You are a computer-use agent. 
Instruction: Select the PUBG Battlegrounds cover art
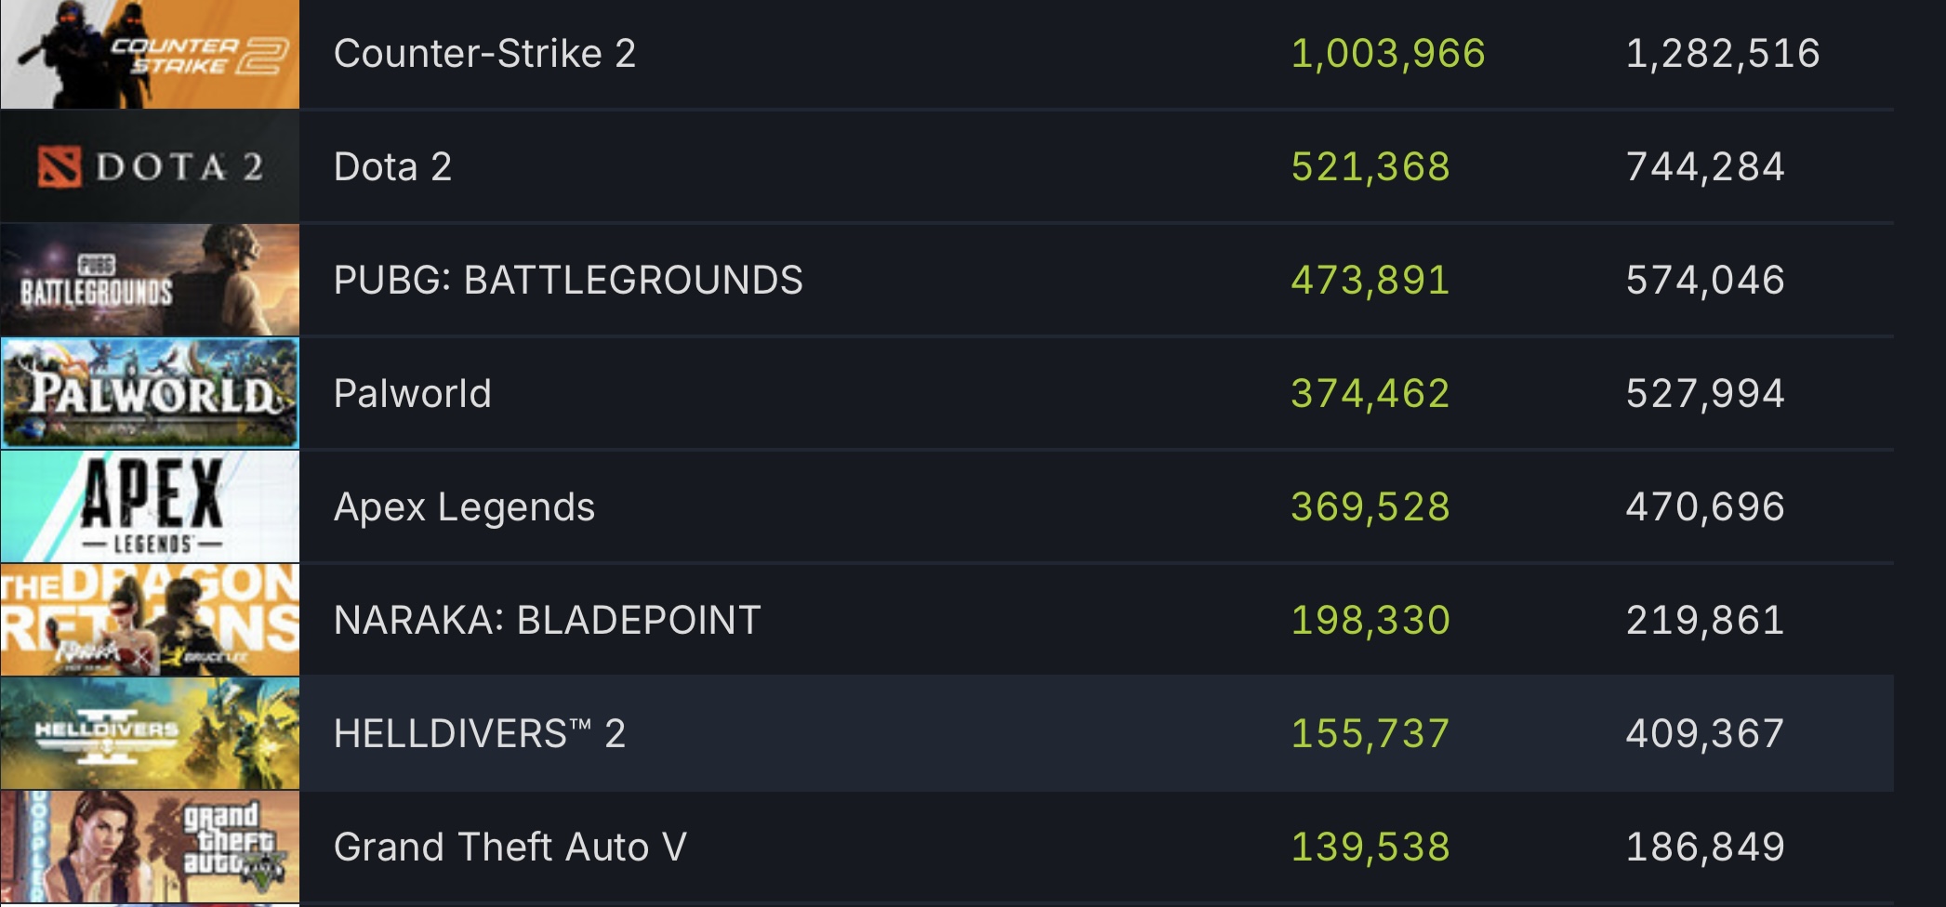pyautogui.click(x=150, y=280)
